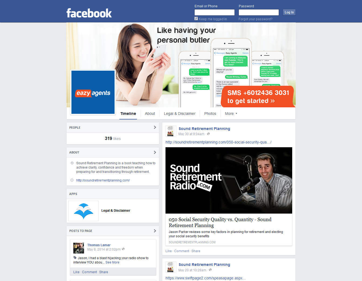
Task: Open the Legal & Disclaimer app link
Action: (116, 211)
